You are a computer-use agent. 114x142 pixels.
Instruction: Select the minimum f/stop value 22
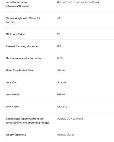(x=59, y=34)
